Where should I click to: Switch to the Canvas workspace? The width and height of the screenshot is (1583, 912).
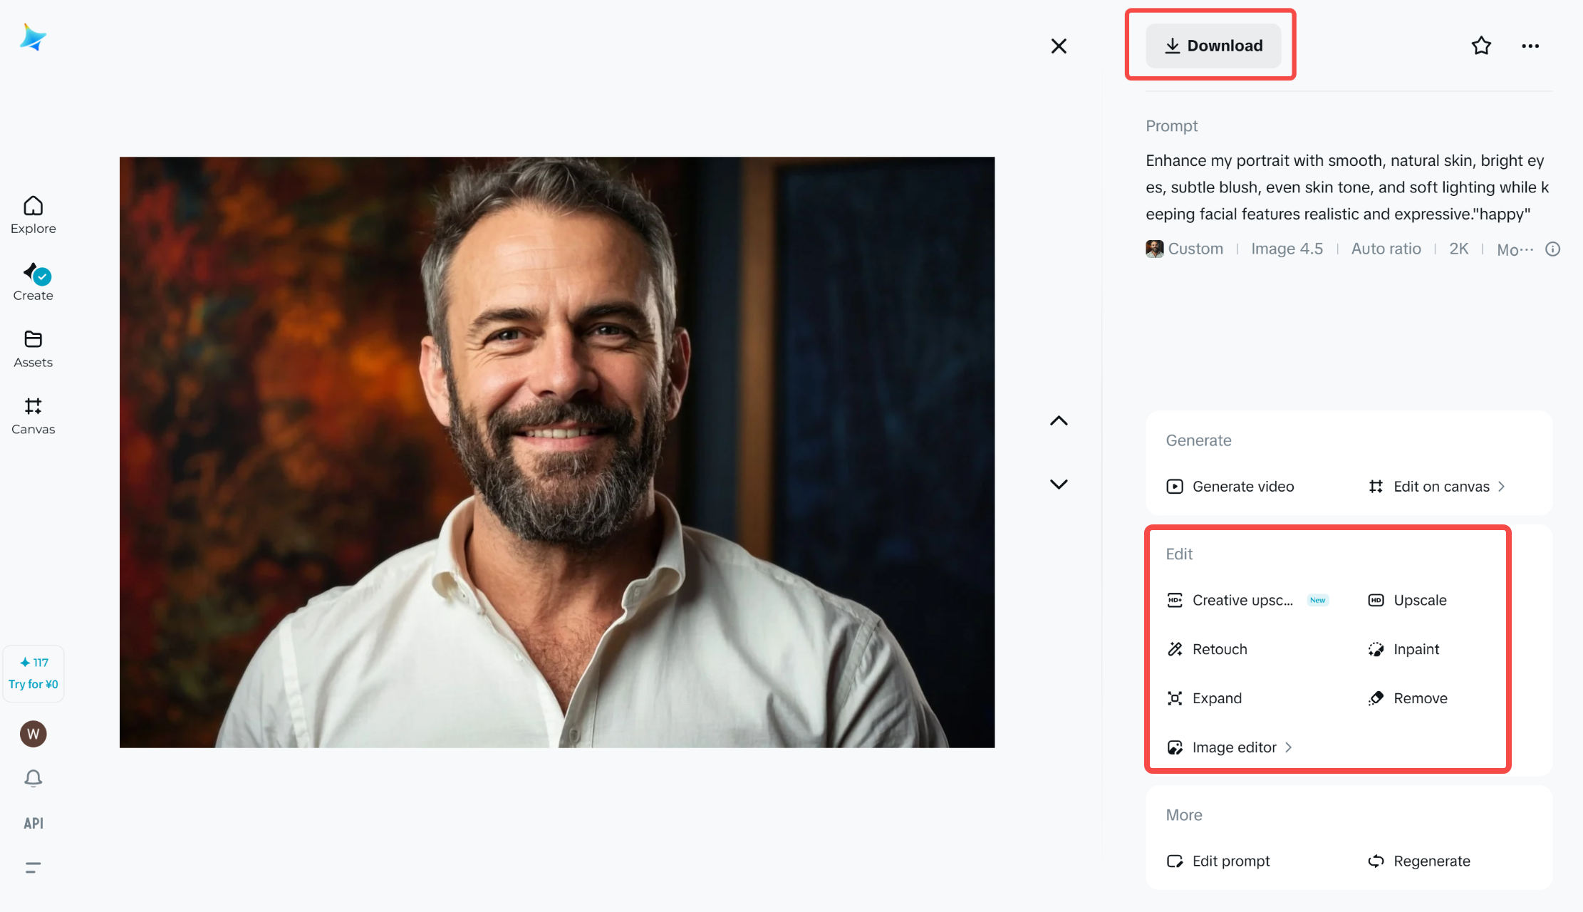click(x=33, y=415)
